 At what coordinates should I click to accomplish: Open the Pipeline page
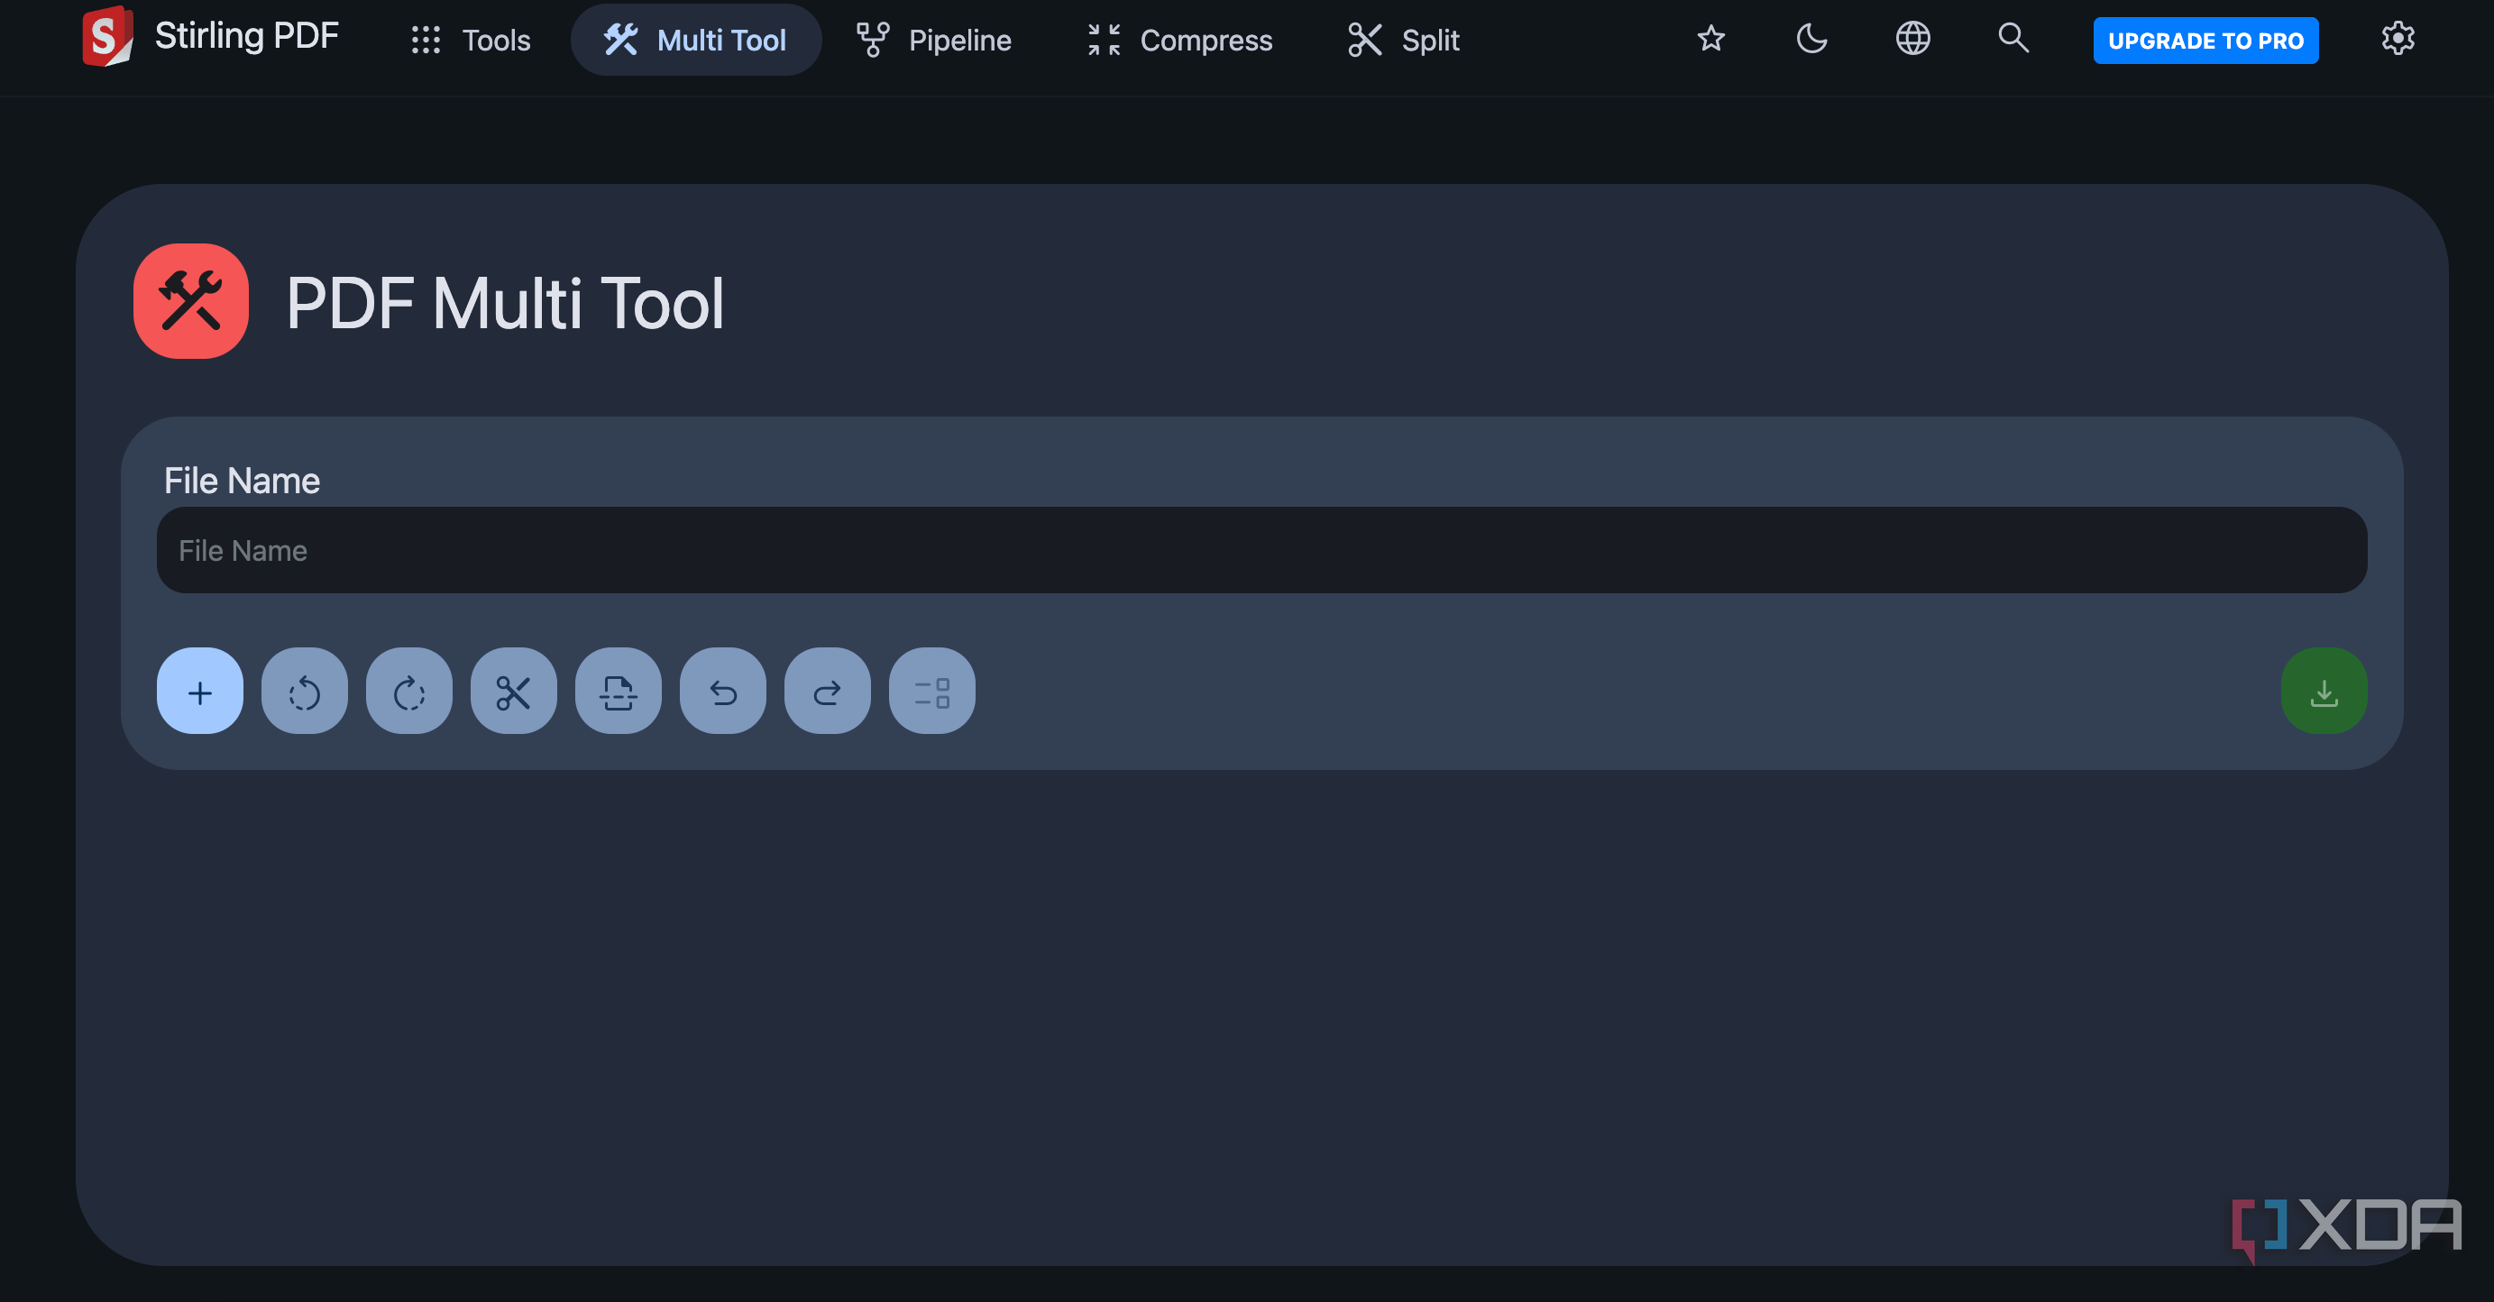click(934, 40)
